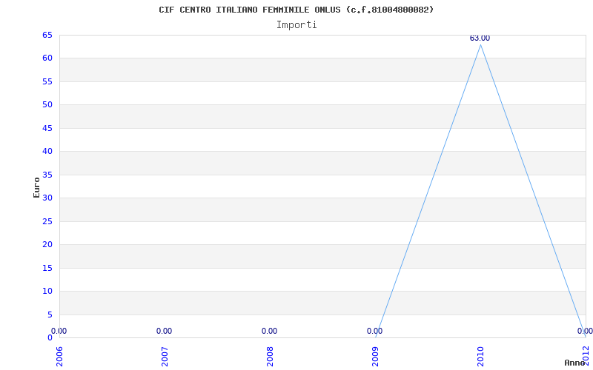Click the y-axis tick value 20

pos(47,245)
